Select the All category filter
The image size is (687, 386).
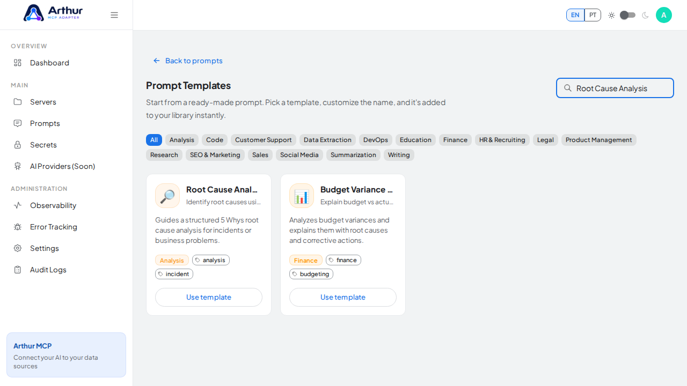[x=154, y=140]
